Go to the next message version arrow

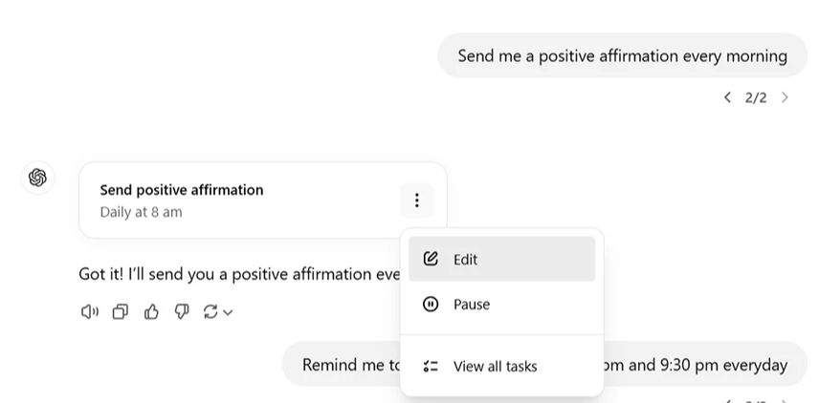point(785,97)
